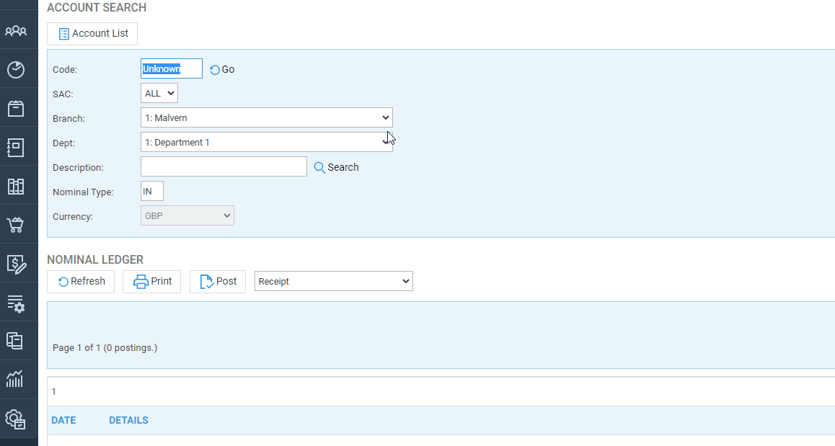Sort by the DETAILS column header
835x446 pixels.
pyautogui.click(x=129, y=421)
